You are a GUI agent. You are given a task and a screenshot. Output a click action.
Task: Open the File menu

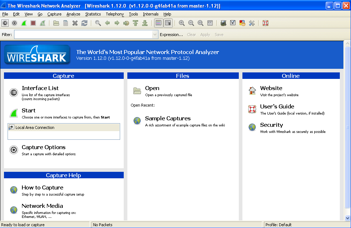tap(5, 14)
